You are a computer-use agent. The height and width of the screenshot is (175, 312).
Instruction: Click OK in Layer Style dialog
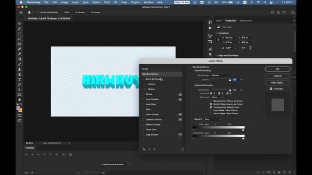click(277, 69)
